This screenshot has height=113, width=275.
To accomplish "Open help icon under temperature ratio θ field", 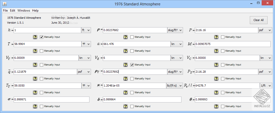I will pyautogui.click(x=216, y=106).
